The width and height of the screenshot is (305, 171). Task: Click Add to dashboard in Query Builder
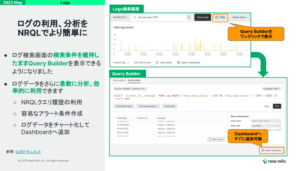[x=271, y=150]
